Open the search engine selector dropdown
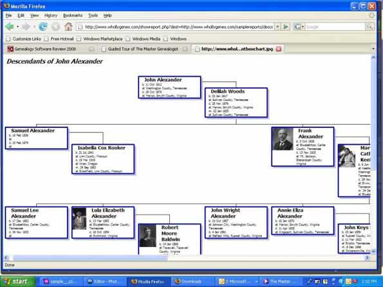 [303, 26]
